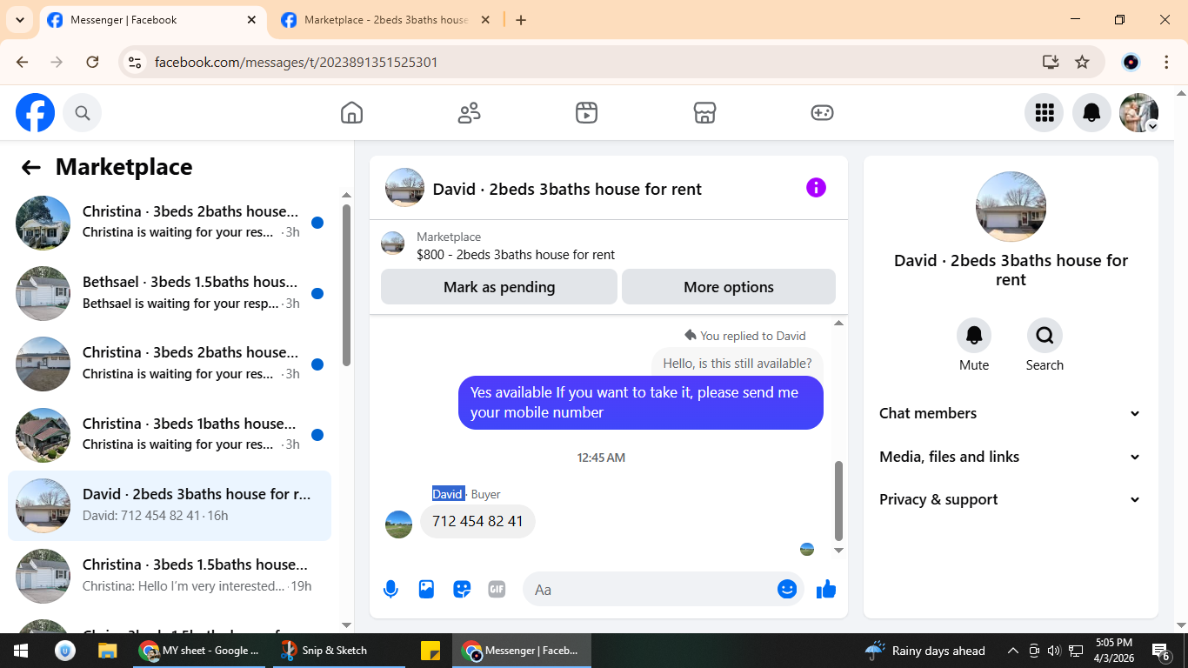The image size is (1188, 668).
Task: Open a new browser tab
Action: (x=521, y=20)
